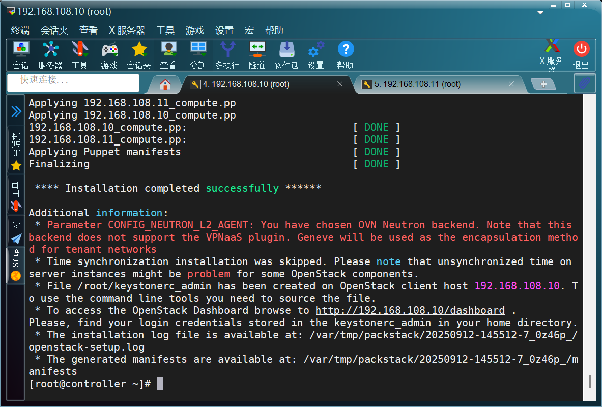Click 'CONFIG_NEUTRON_L2_AGENT' parameter text
This screenshot has width=602, height=407.
(178, 225)
